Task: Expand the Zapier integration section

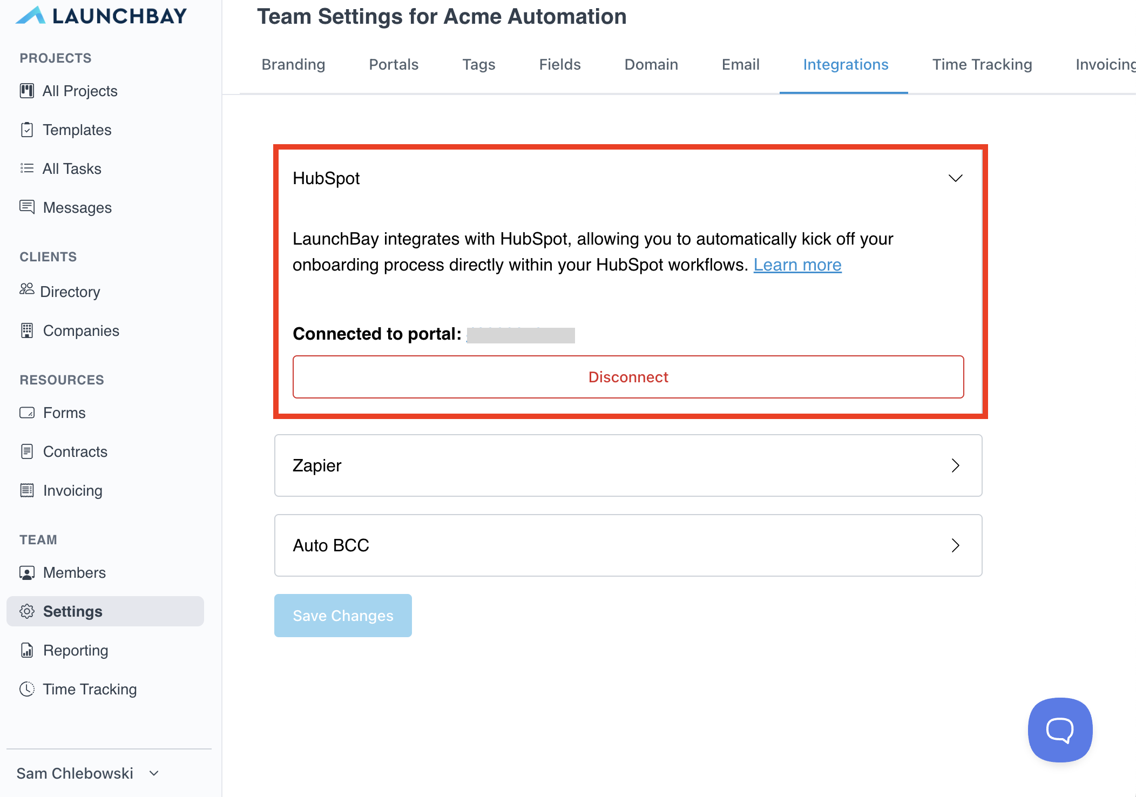Action: click(955, 465)
